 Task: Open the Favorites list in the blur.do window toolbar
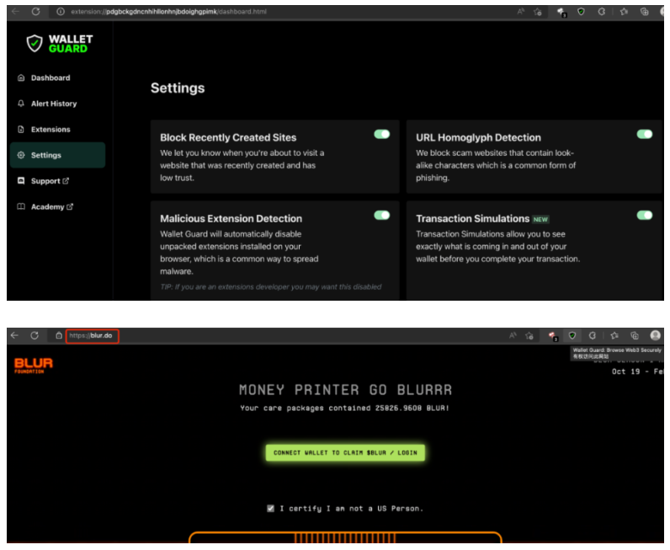614,336
